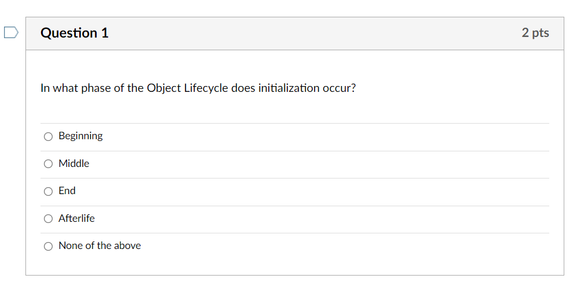This screenshot has width=588, height=290.
Task: Click the Question 1 heading
Action: click(x=75, y=33)
